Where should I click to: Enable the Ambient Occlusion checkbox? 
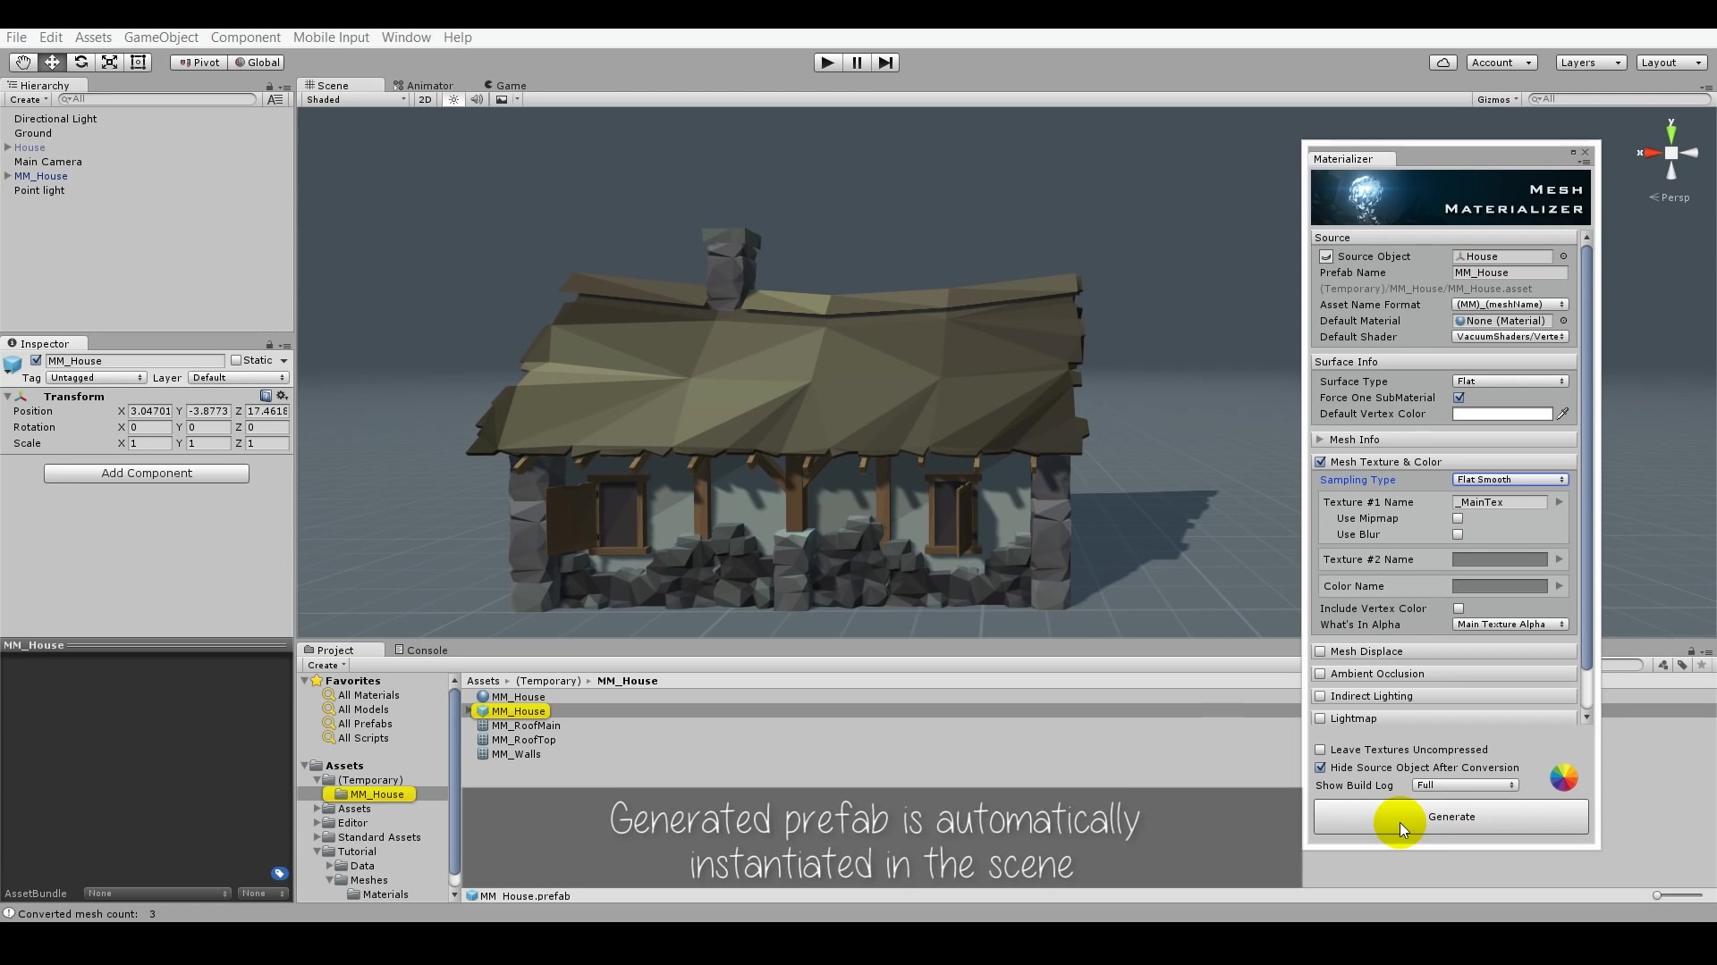click(1321, 673)
